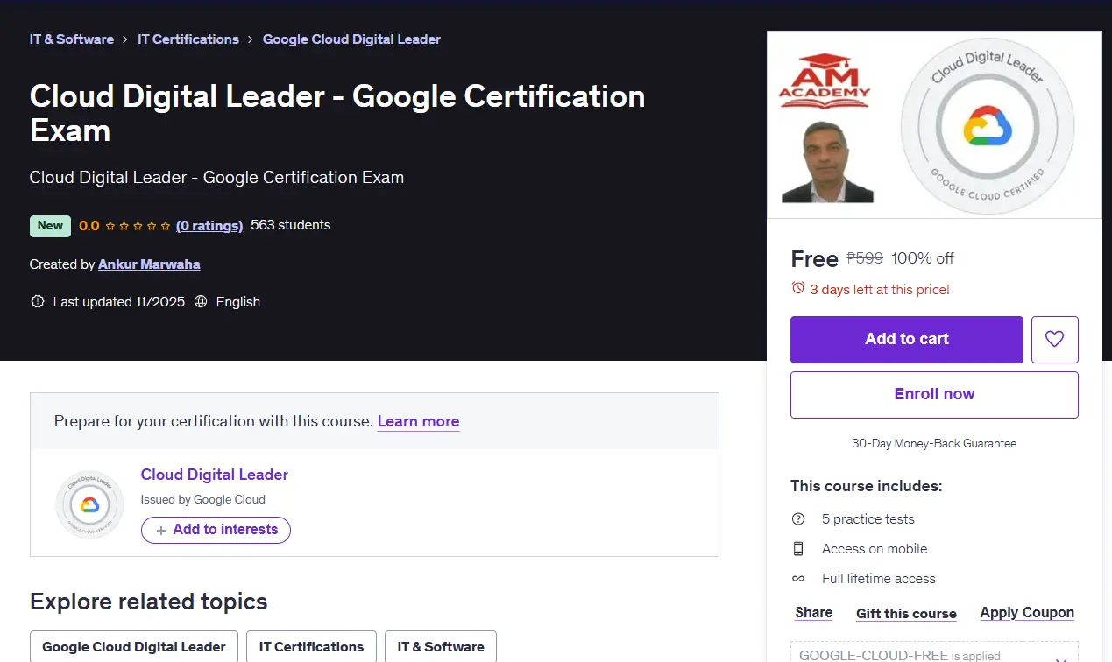The image size is (1112, 662).
Task: Click the large Cloud Digital Leader certification badge
Action: [988, 126]
